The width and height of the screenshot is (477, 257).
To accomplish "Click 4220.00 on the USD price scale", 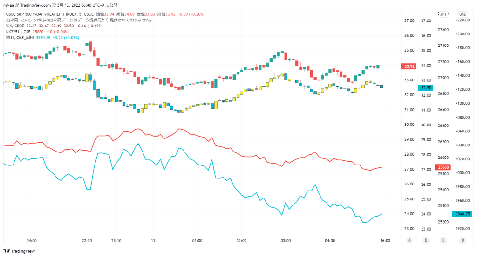I will coord(463,20).
